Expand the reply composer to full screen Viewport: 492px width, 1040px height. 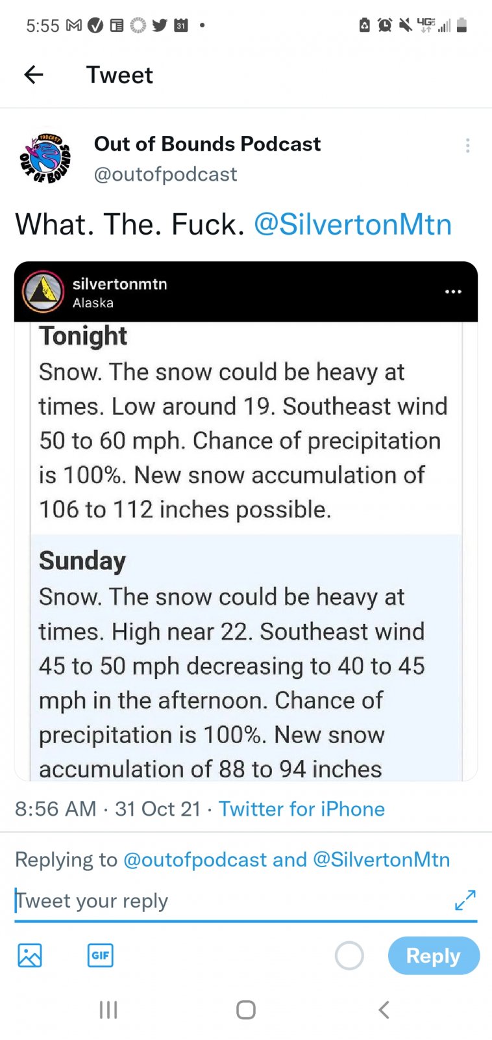pyautogui.click(x=465, y=900)
